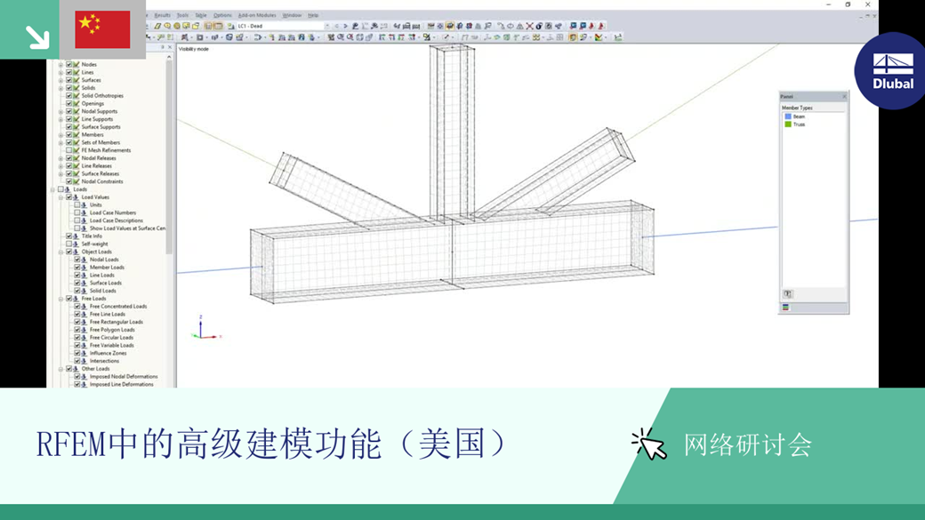Expand the Solids tree node
925x520 pixels.
click(x=60, y=88)
